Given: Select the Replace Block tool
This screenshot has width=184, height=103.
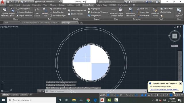Looking at the screenshot, I should coord(12,12).
